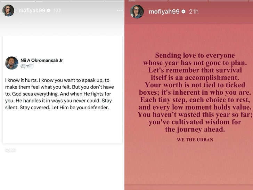Click third progress bar segment on left story
253x190 pixels.
point(87,1)
